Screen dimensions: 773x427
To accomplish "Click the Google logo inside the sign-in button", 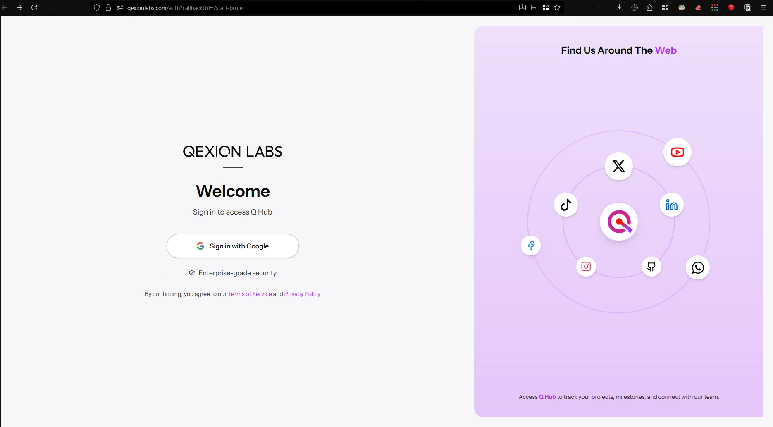I will point(200,246).
